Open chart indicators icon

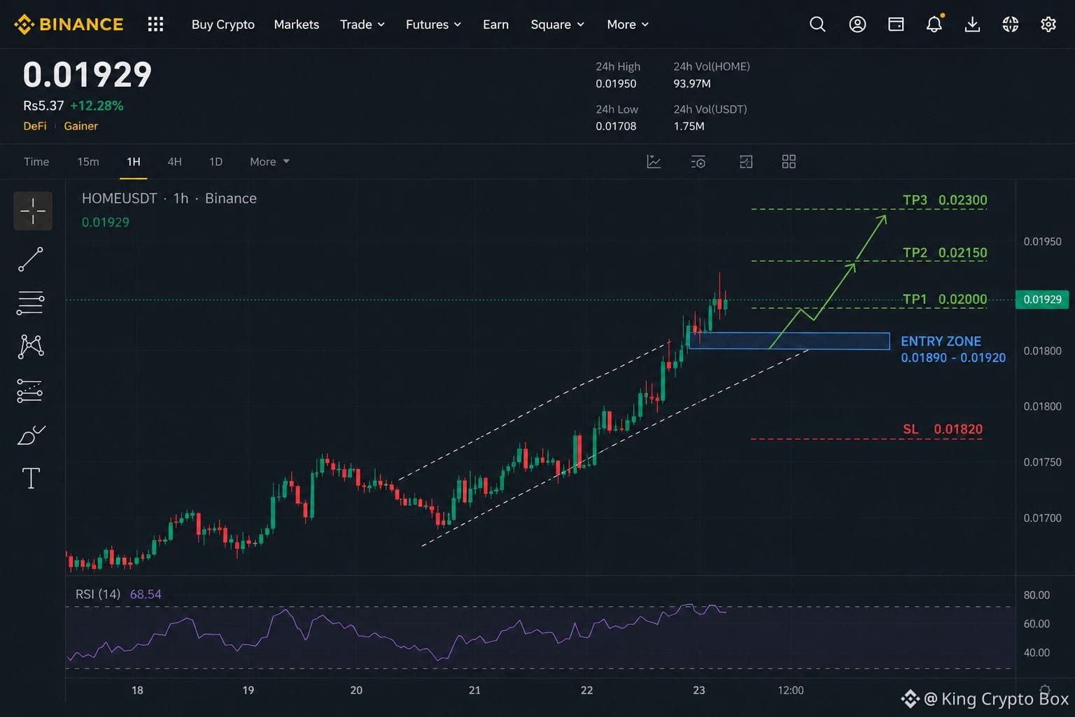click(654, 162)
